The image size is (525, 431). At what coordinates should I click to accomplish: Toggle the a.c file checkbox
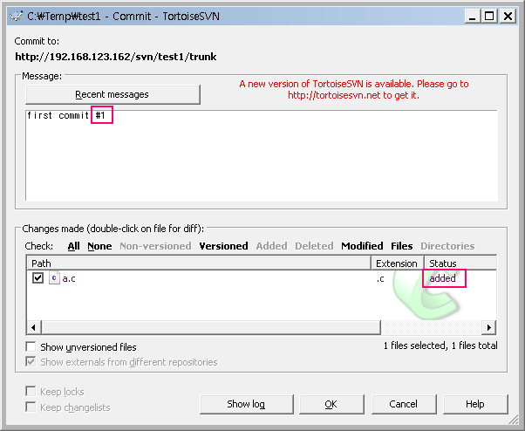pyautogui.click(x=37, y=278)
